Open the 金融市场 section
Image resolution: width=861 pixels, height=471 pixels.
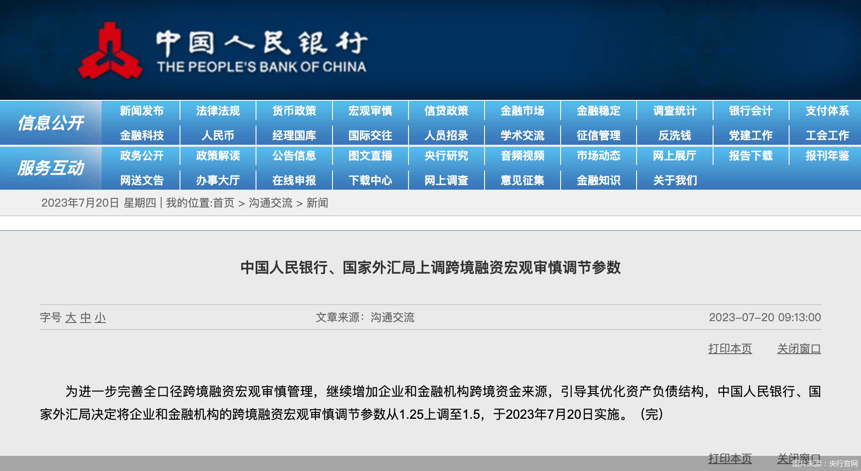pyautogui.click(x=522, y=111)
